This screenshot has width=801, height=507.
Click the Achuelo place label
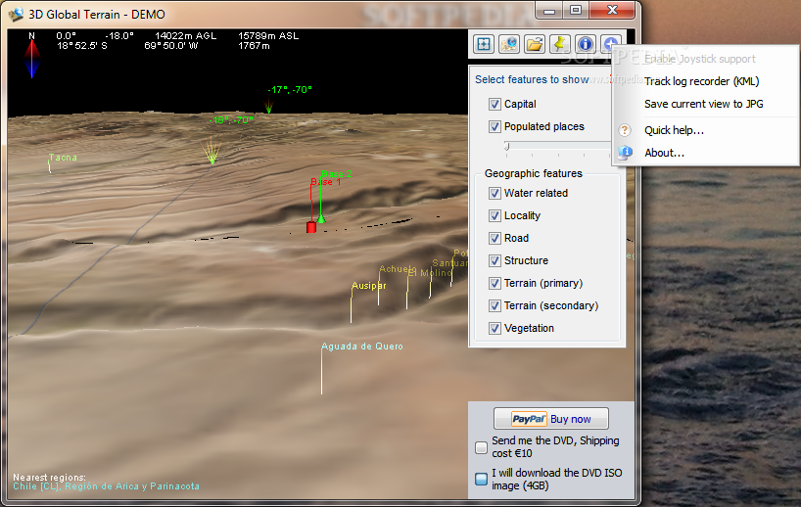(397, 268)
